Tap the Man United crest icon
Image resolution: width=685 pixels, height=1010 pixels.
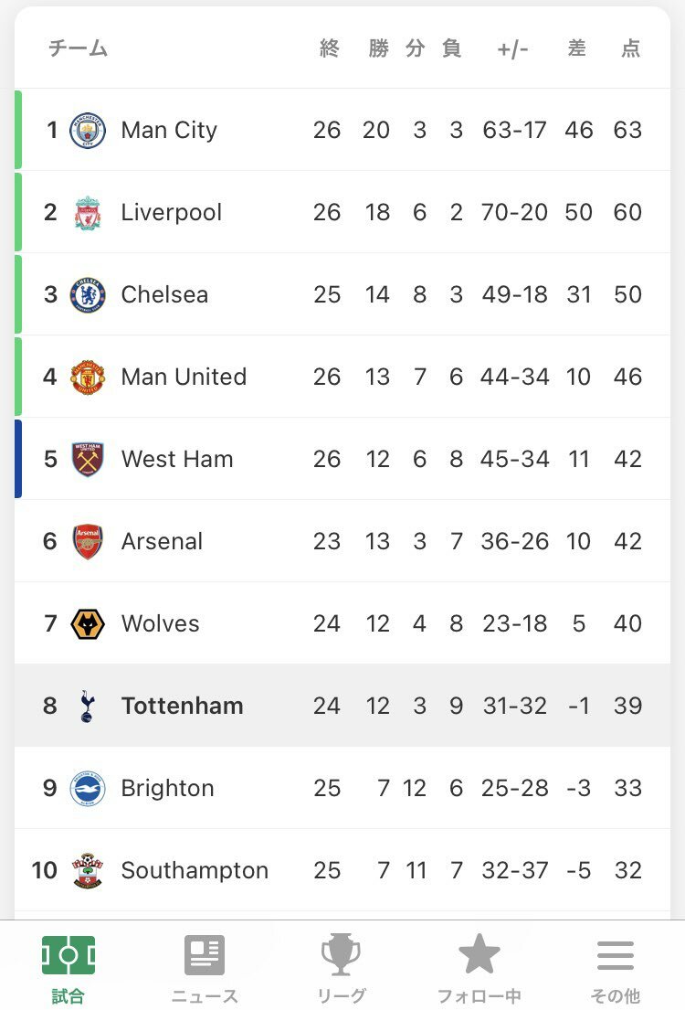tap(88, 377)
